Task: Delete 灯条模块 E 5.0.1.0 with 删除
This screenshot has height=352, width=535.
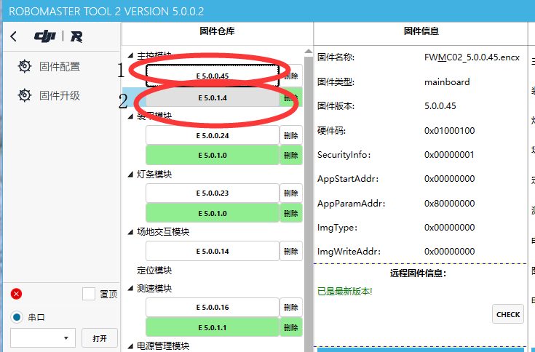Action: click(291, 213)
